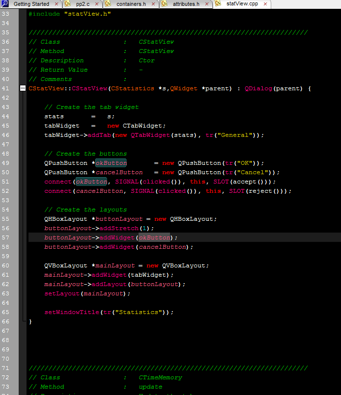The image size is (341, 395).
Task: Switch to the attributes.h tab
Action: point(186,4)
